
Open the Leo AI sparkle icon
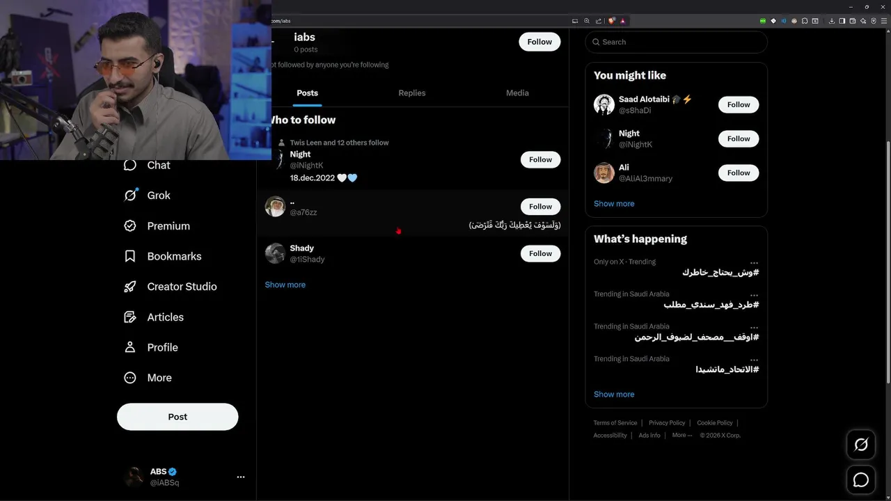click(x=863, y=21)
